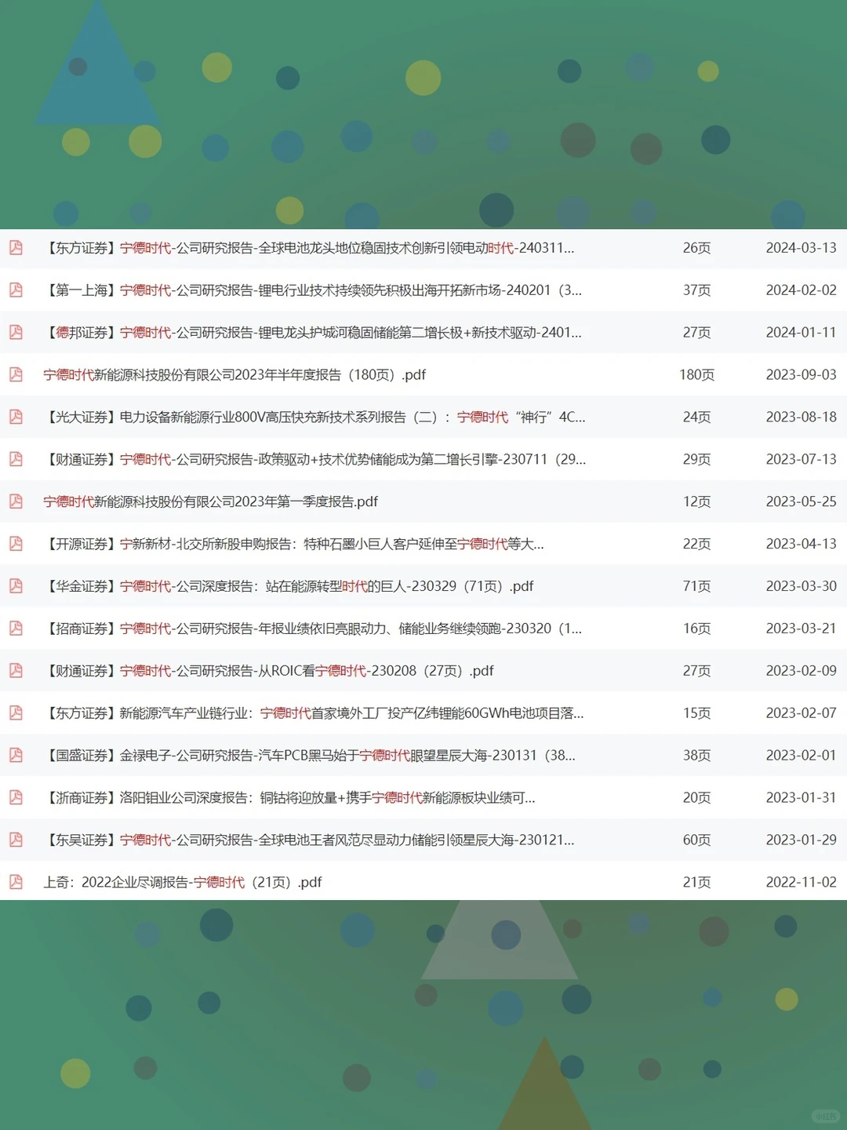Open 东方证券 全球电池龙头地位稳固 report

pos(309,248)
